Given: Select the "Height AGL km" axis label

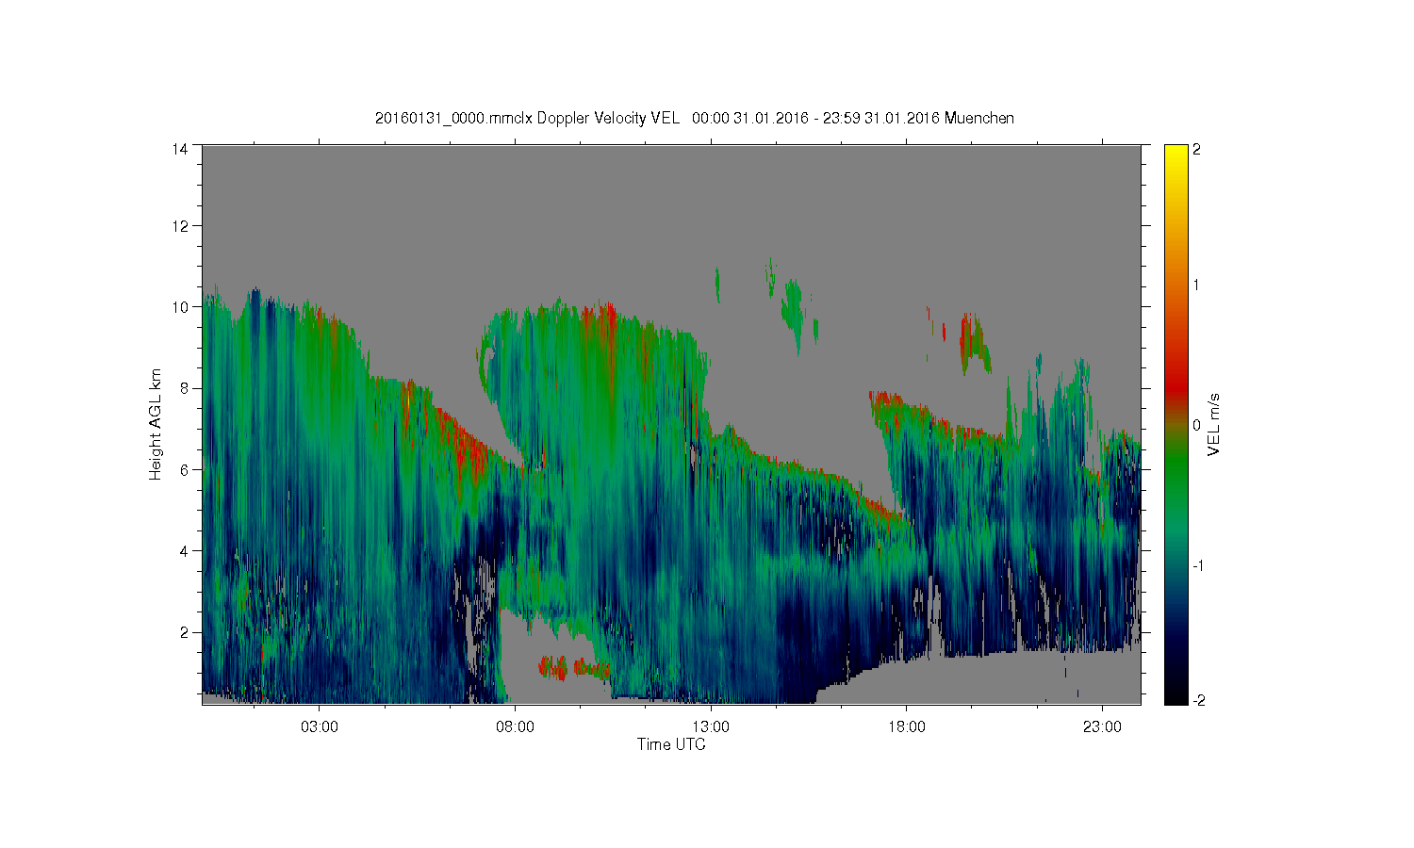Looking at the screenshot, I should tap(156, 424).
